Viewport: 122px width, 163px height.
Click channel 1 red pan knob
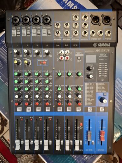click(16, 104)
